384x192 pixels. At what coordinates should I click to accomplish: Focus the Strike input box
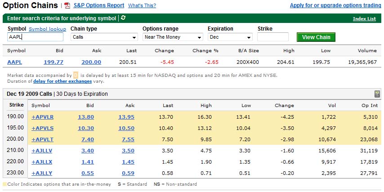(x=273, y=37)
